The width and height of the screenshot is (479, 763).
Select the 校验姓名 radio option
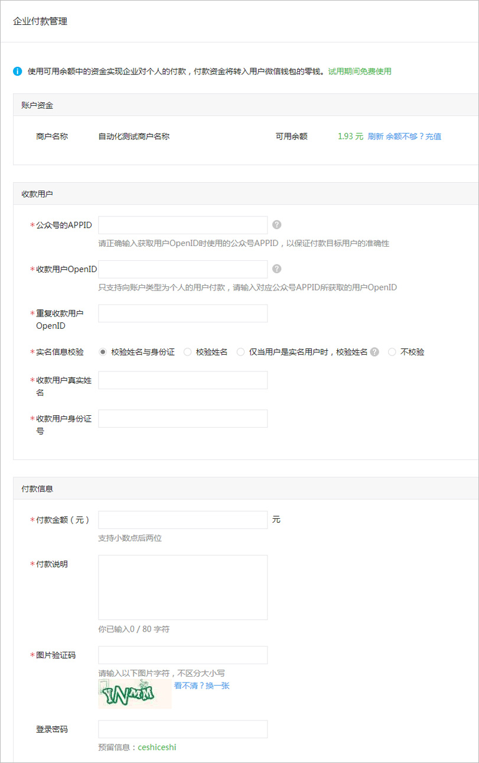(188, 352)
